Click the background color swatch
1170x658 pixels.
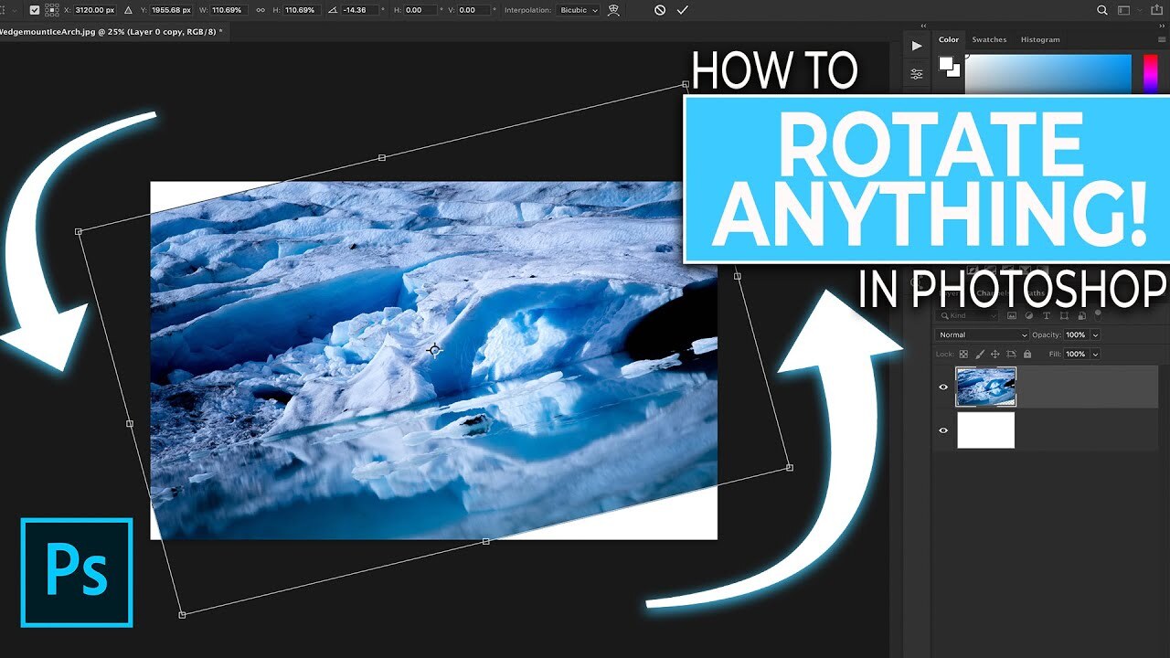953,70
